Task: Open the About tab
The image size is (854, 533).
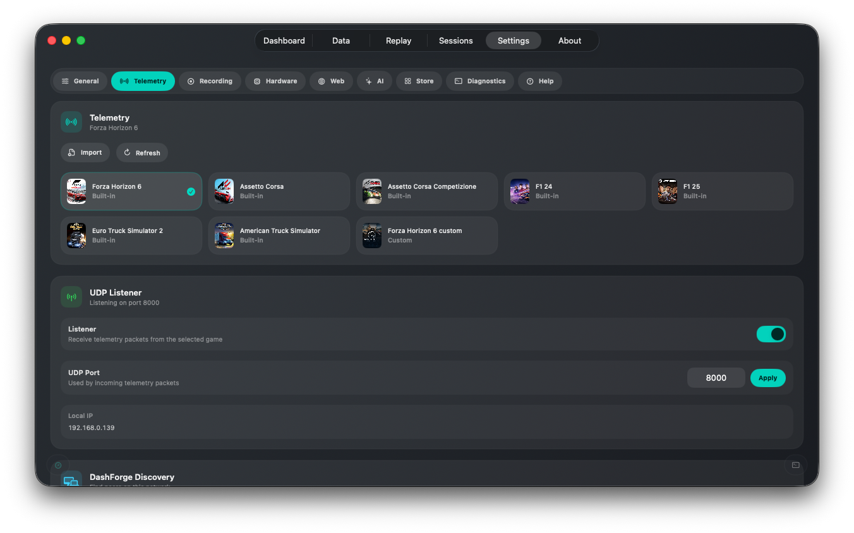Action: pyautogui.click(x=570, y=40)
